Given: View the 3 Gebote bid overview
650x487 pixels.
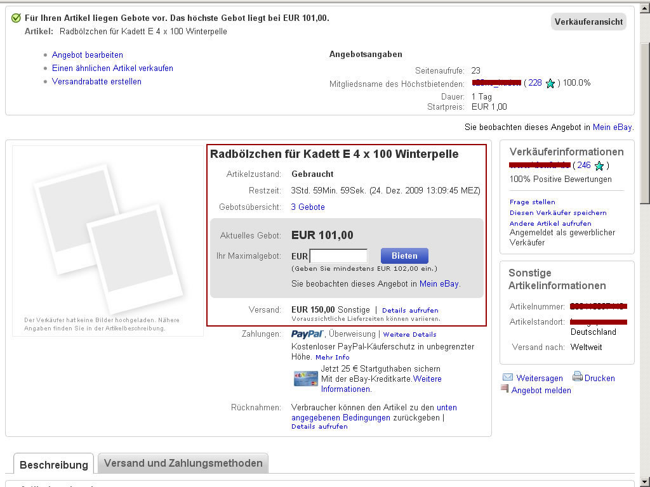Looking at the screenshot, I should pyautogui.click(x=308, y=207).
